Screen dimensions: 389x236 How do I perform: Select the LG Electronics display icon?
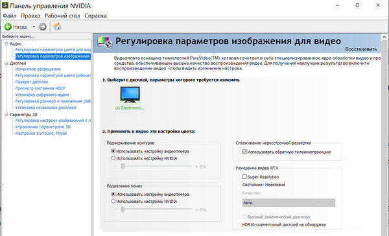point(130,94)
